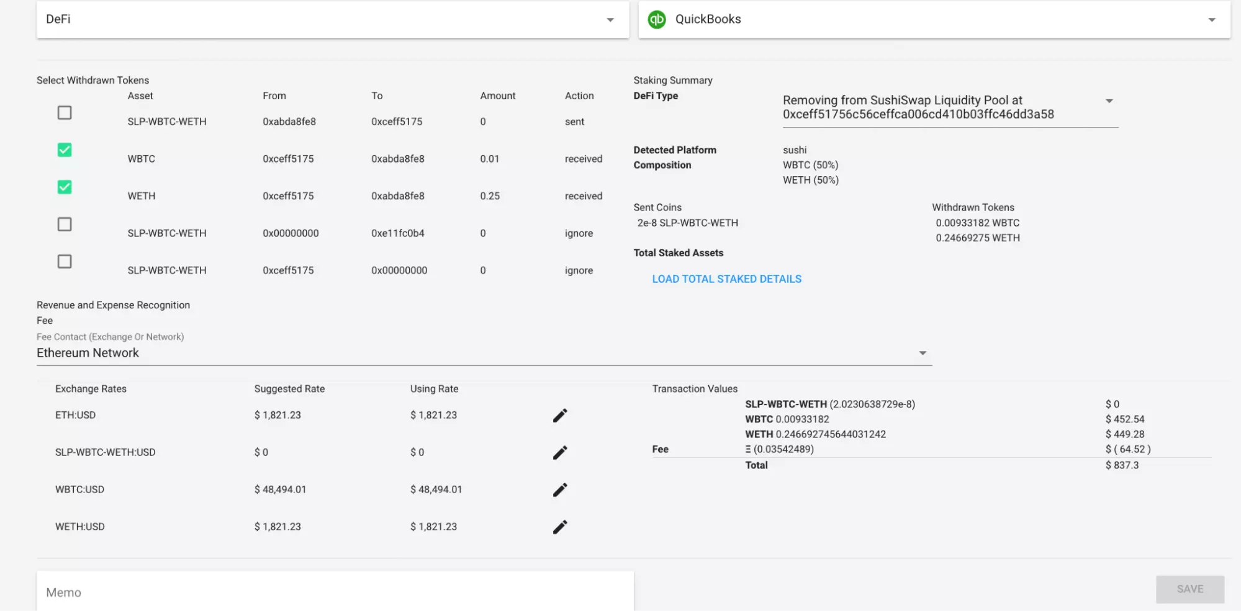Screen dimensions: 1241x611
Task: Check the last SLP-WBTC-WETH ignored row
Action: point(64,261)
